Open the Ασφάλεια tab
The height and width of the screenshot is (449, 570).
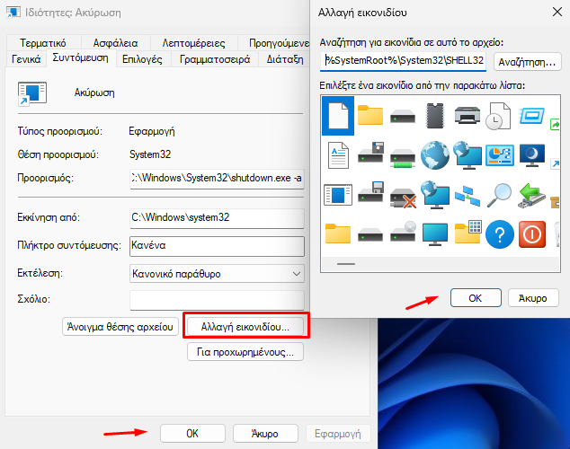tap(116, 43)
